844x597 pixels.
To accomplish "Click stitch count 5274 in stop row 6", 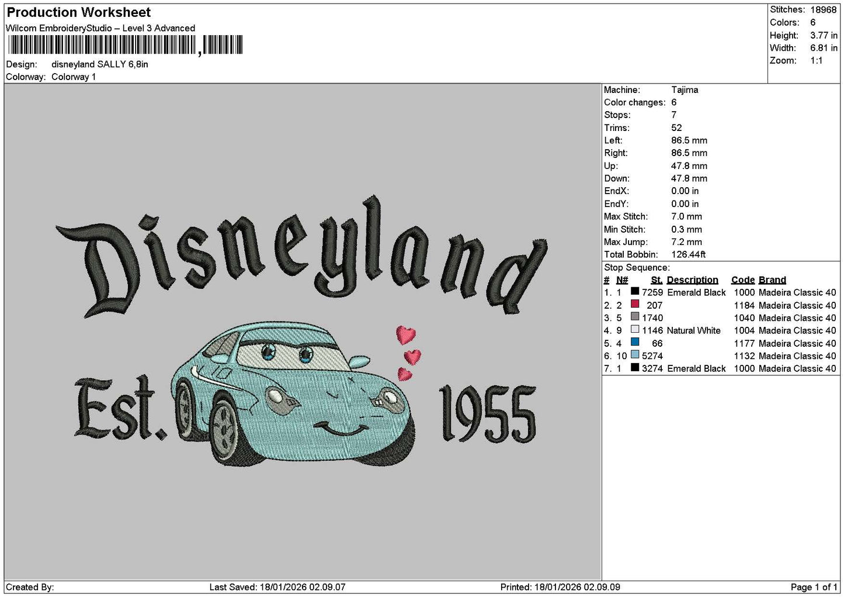I will [652, 356].
